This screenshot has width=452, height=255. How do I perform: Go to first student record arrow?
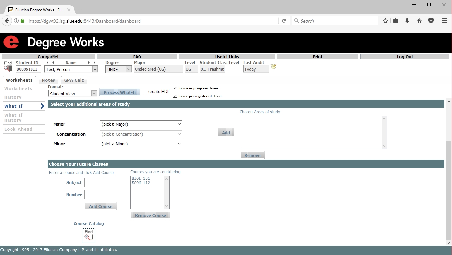point(47,63)
